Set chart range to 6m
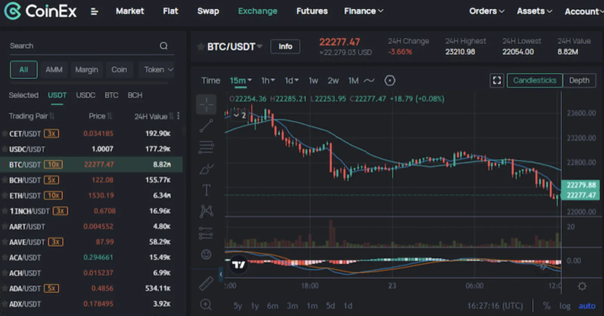Viewport: 604px width, 316px height. pyautogui.click(x=273, y=306)
